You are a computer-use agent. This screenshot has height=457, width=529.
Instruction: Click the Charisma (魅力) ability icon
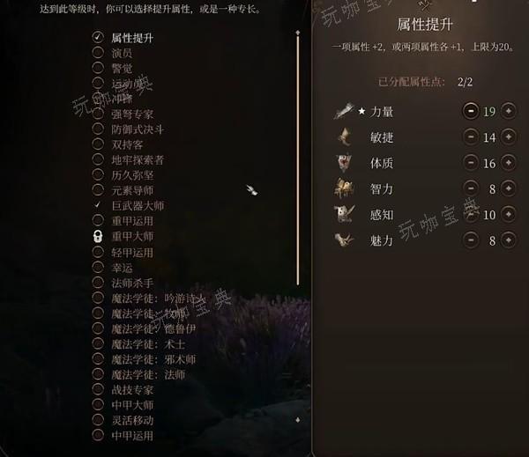[x=344, y=240]
